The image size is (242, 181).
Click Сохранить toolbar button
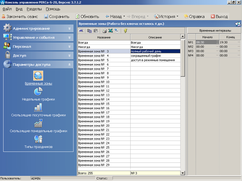[x=57, y=16]
